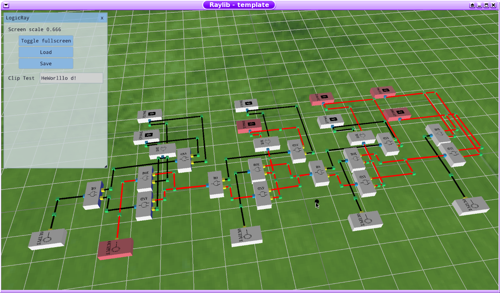Screen dimensions: 500x293
Task: Select the lower XOR gate in the third circuit
Action: click(x=354, y=159)
